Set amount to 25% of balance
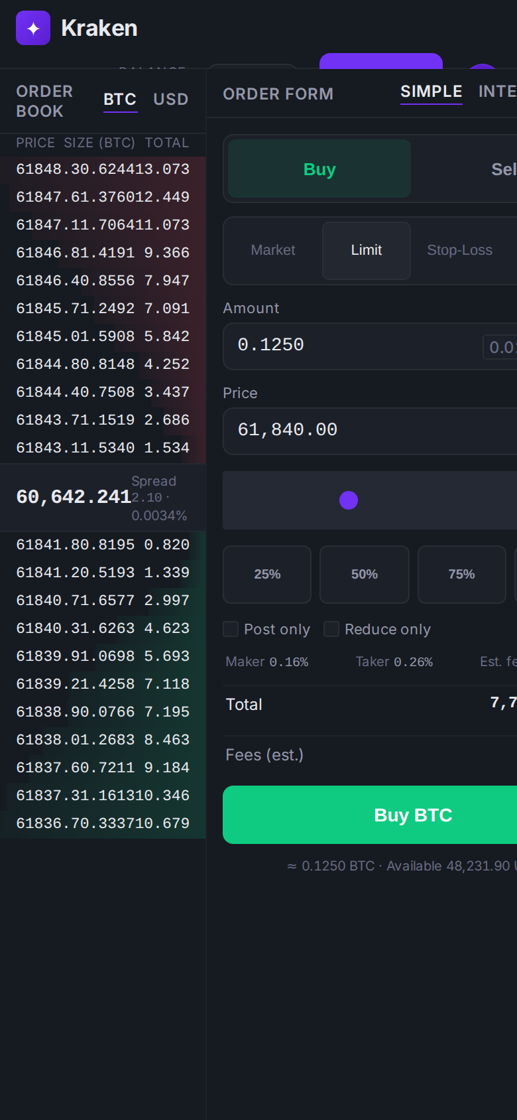The image size is (517, 1120). [x=267, y=575]
